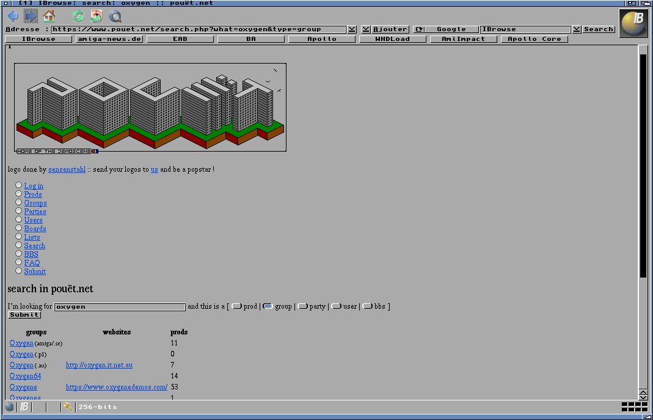Screen dimensions: 653x420
Task: Open the Lists menu link
Action: pos(32,237)
